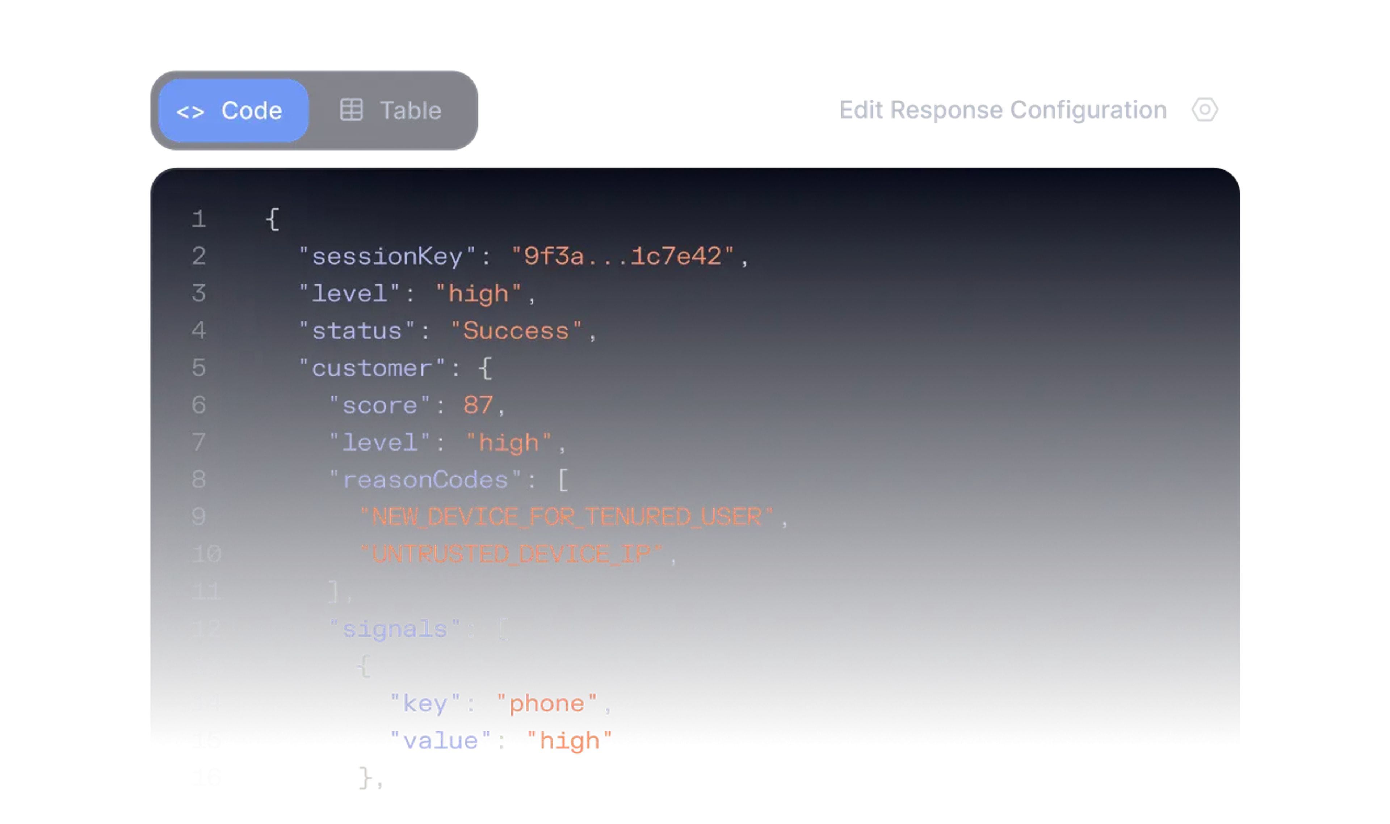This screenshot has height=824, width=1390.
Task: Click the table grid icon
Action: (x=351, y=110)
